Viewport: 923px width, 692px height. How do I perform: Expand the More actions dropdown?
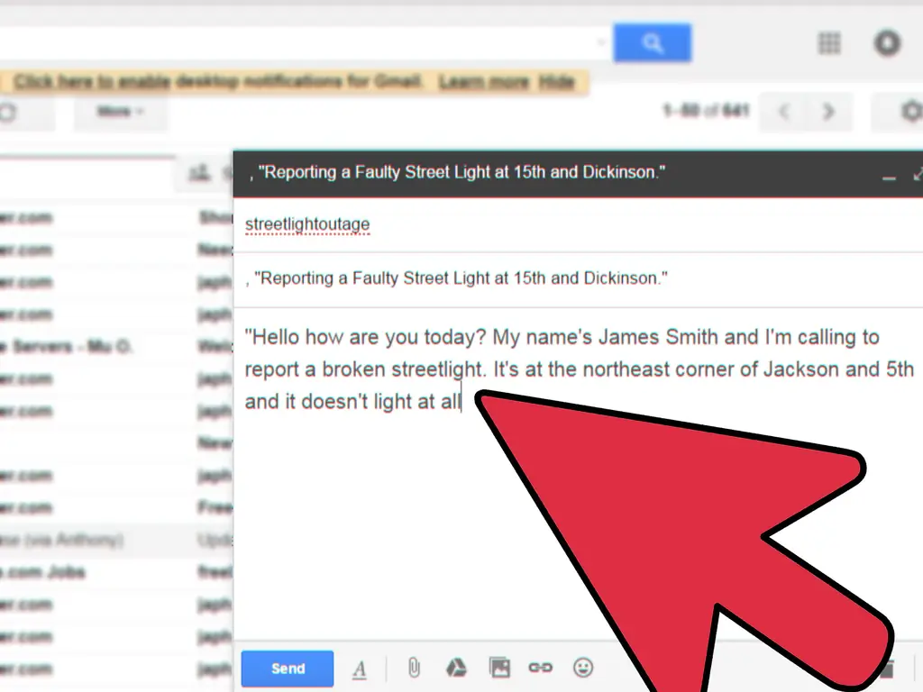pos(120,111)
